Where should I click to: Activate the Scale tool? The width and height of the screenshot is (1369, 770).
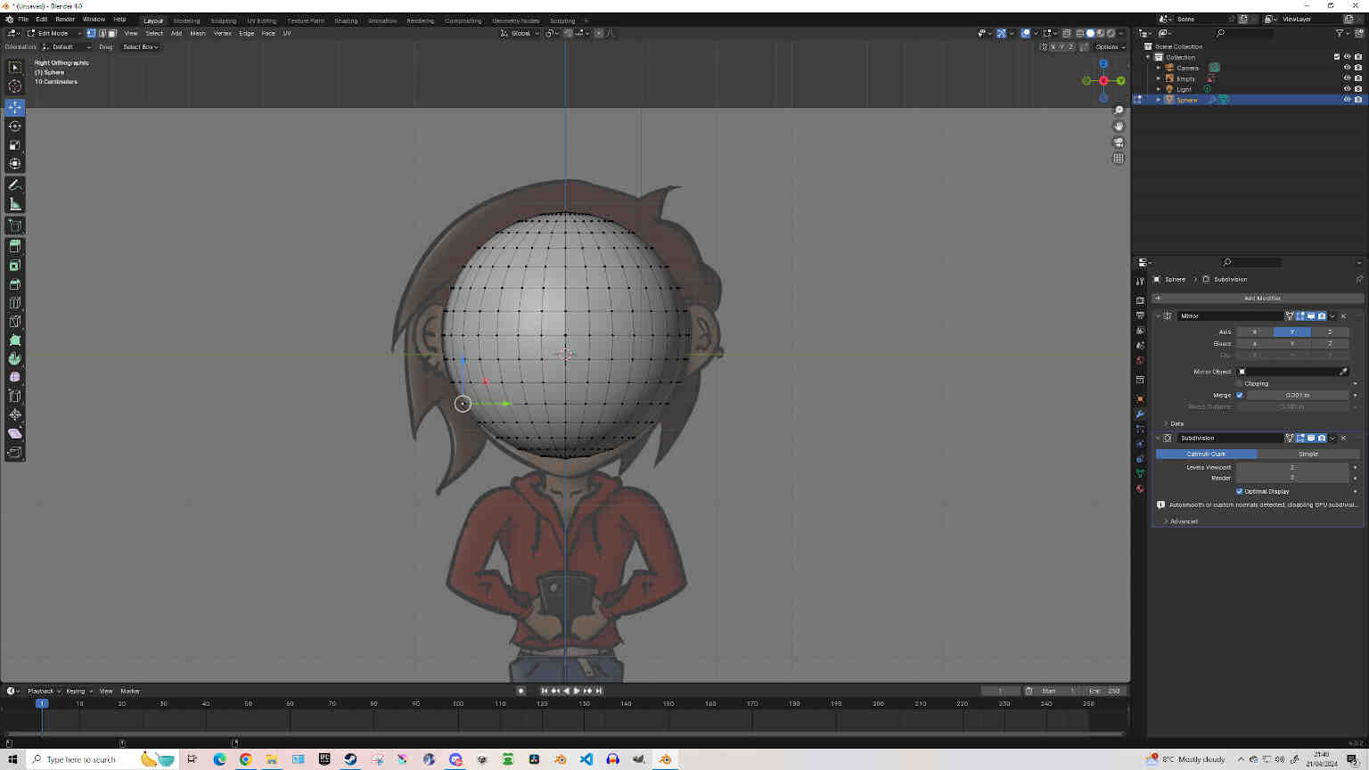point(15,144)
